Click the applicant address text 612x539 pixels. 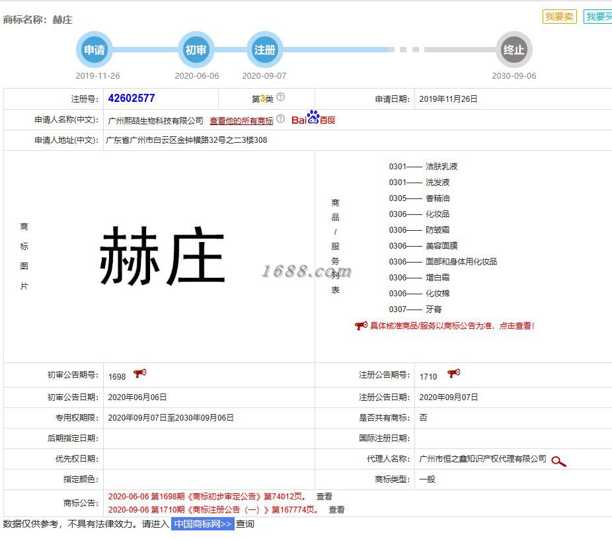186,140
